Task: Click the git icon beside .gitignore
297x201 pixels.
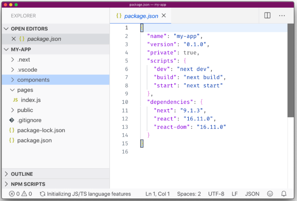Action: coord(12,120)
